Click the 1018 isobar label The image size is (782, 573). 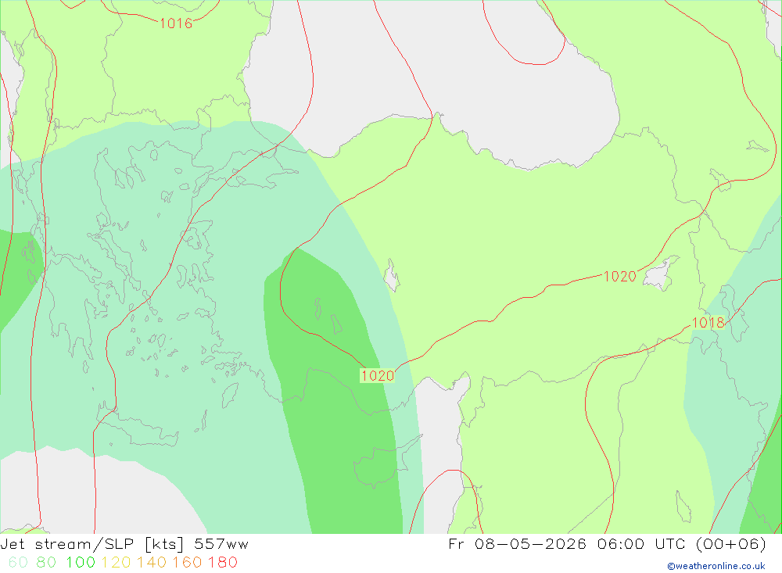point(708,323)
